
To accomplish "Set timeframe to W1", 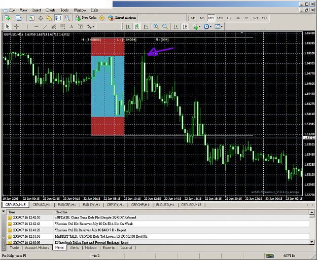I will point(256,18).
